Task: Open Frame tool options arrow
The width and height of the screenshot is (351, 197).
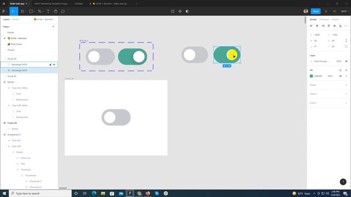Action: 26,11
